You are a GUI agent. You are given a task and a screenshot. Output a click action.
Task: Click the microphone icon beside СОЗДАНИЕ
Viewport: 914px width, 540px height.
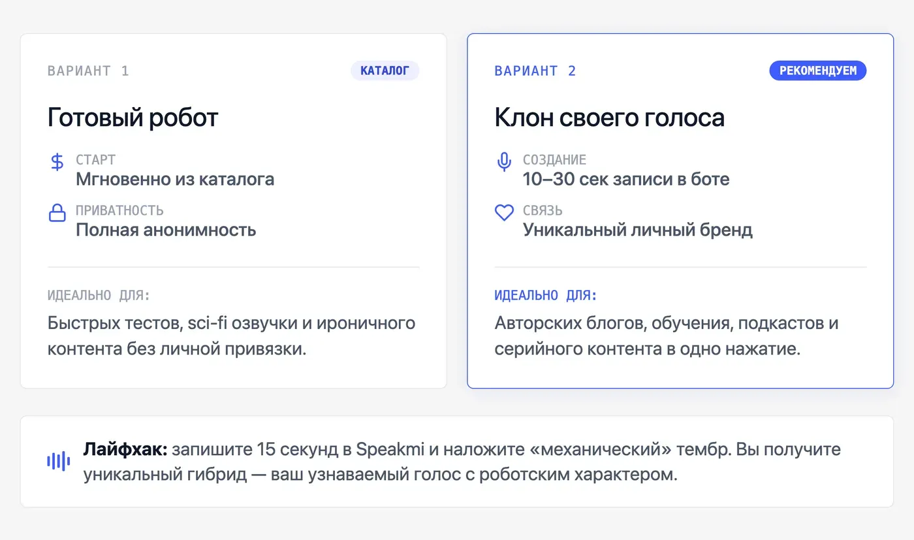click(504, 161)
